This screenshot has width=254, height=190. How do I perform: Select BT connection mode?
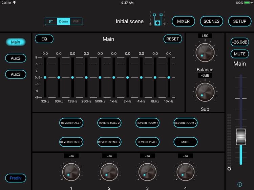tap(51, 21)
